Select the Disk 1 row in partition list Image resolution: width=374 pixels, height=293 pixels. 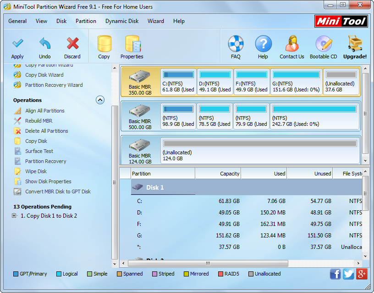pyautogui.click(x=247, y=187)
